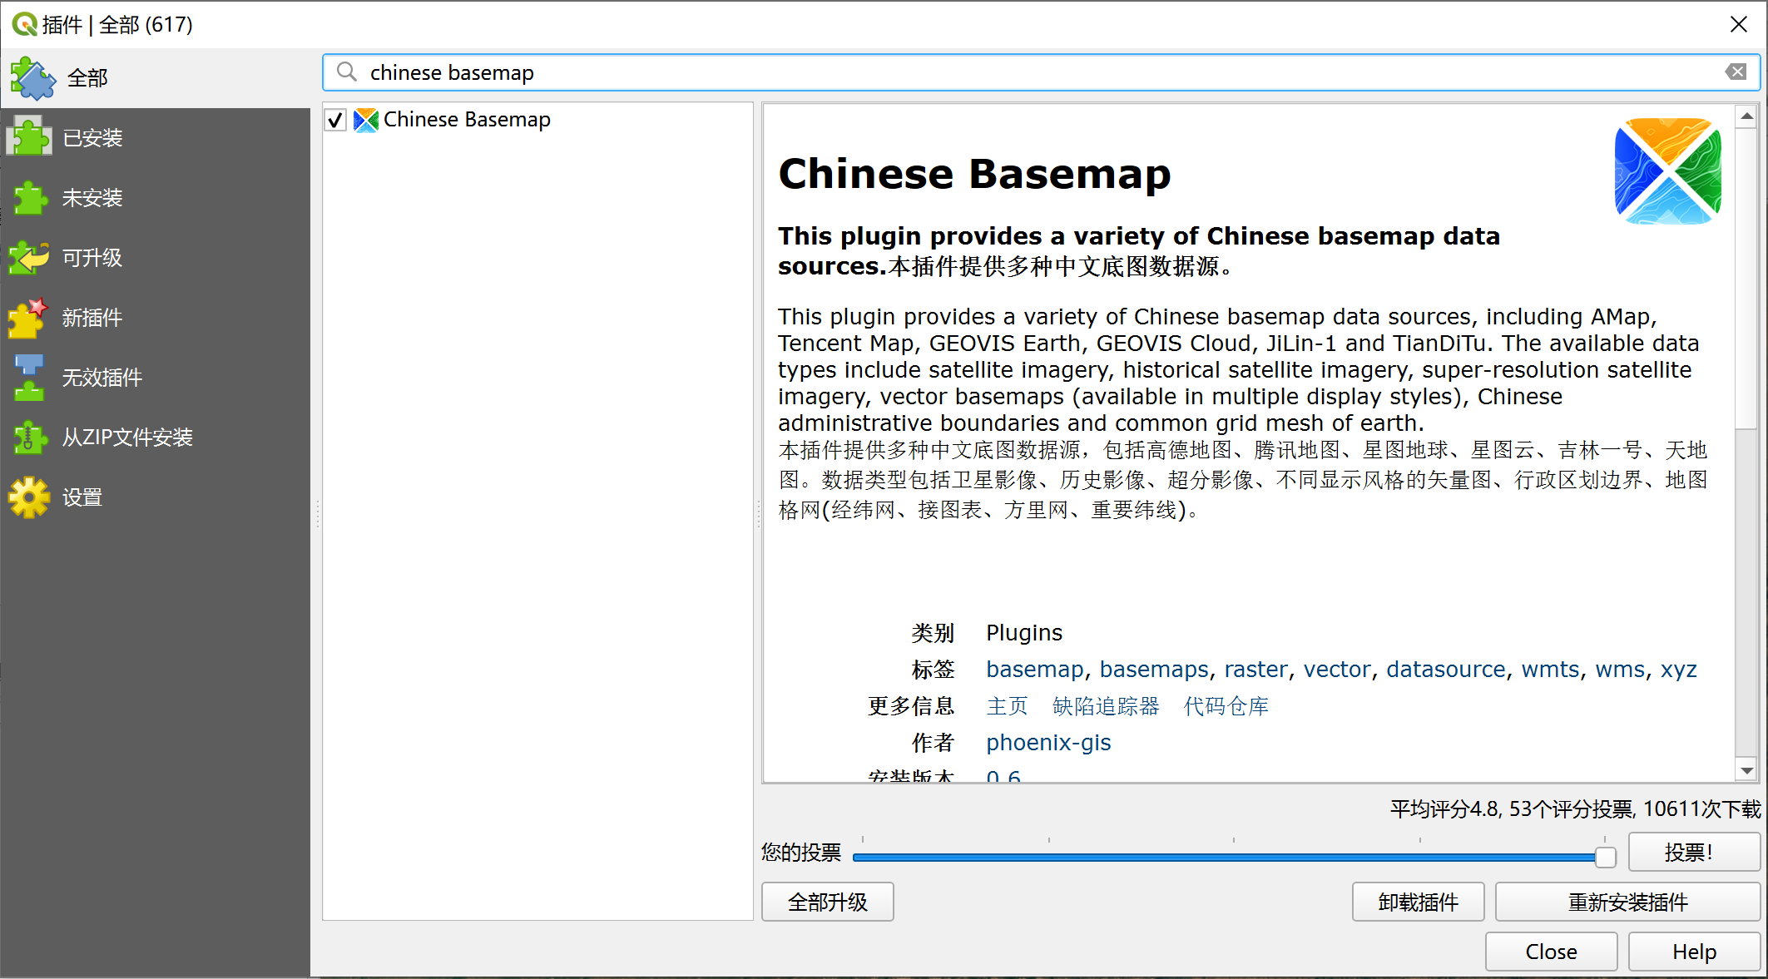Click the wmts tag link

[x=1550, y=670]
